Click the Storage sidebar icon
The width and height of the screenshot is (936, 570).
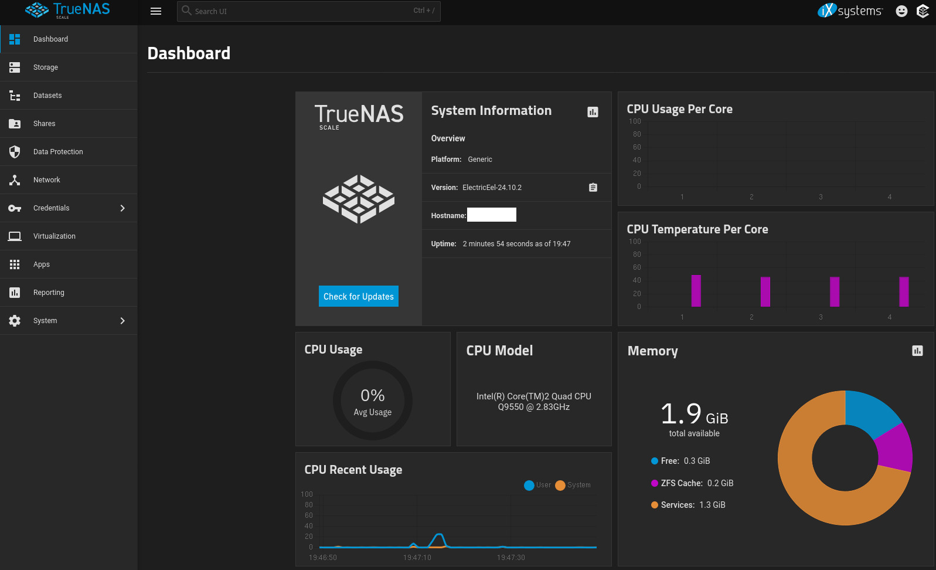coord(15,67)
